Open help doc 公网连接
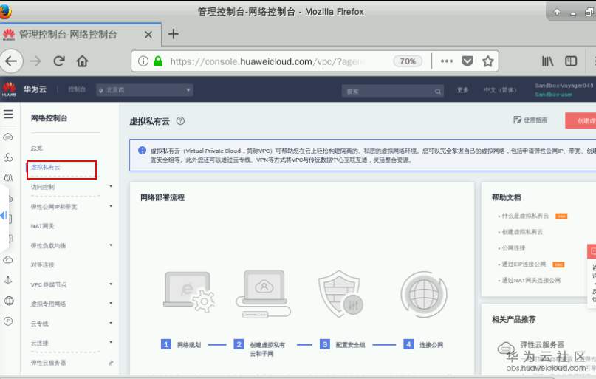 click(513, 247)
